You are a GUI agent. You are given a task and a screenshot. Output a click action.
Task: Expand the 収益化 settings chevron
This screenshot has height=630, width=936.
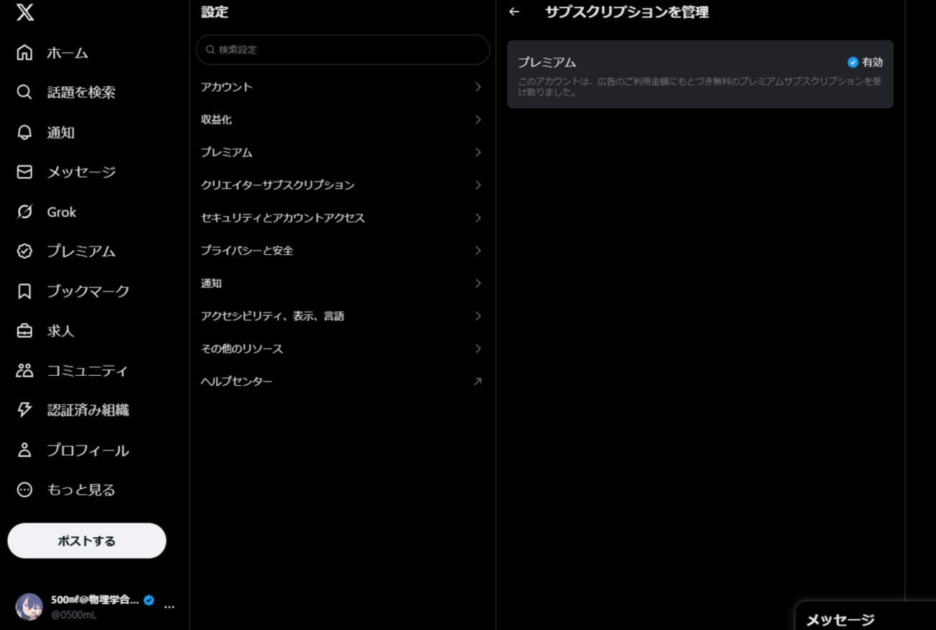pyautogui.click(x=478, y=120)
